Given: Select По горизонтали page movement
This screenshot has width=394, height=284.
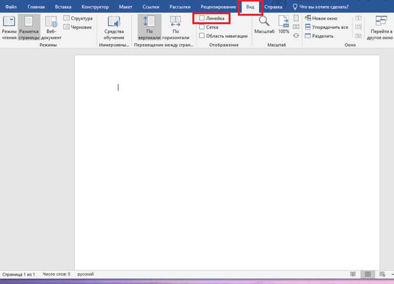Looking at the screenshot, I should [175, 28].
